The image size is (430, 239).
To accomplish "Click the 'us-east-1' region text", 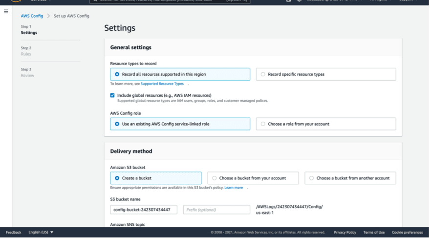I will [x=265, y=213].
